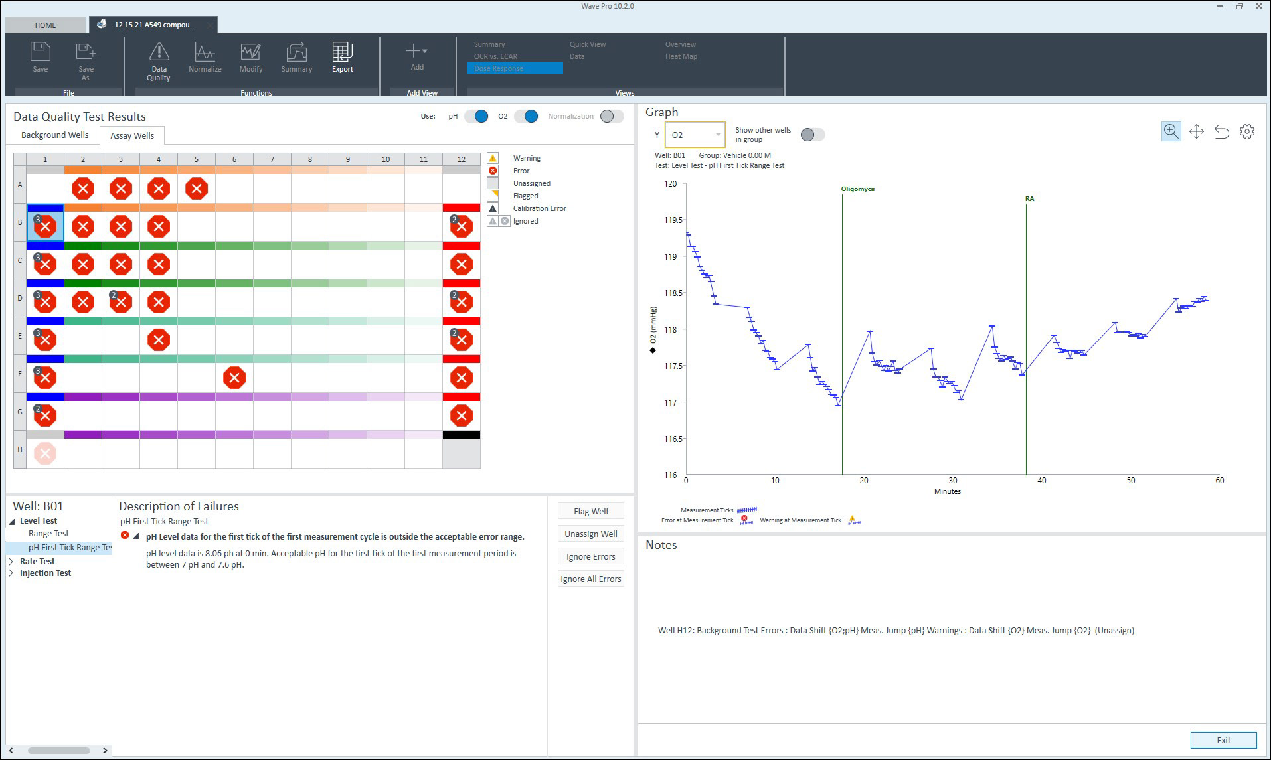Open the Summary function icon
1271x760 pixels.
[x=296, y=52]
